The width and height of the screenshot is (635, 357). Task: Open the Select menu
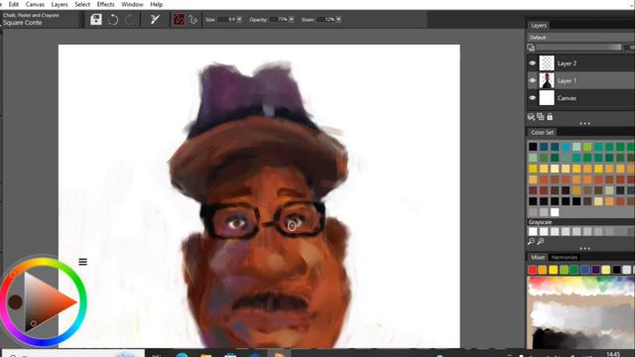point(82,4)
